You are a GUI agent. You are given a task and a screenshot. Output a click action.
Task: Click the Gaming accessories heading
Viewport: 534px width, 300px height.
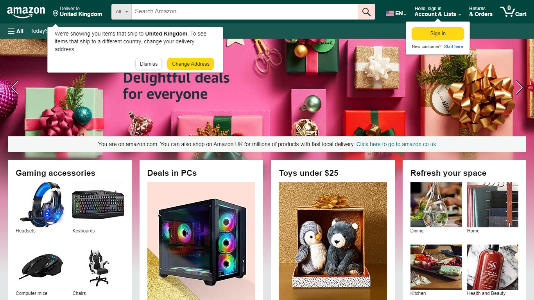[56, 173]
